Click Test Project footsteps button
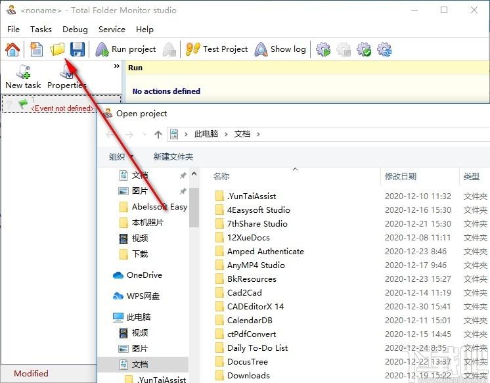Viewport: 490px width, 383px height. tap(216, 49)
